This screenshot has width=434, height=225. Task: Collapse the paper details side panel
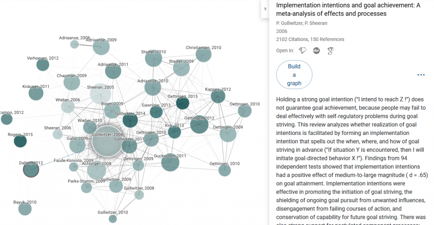pyautogui.click(x=266, y=8)
